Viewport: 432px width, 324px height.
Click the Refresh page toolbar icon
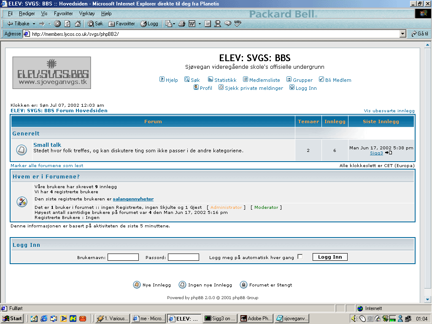(67, 24)
